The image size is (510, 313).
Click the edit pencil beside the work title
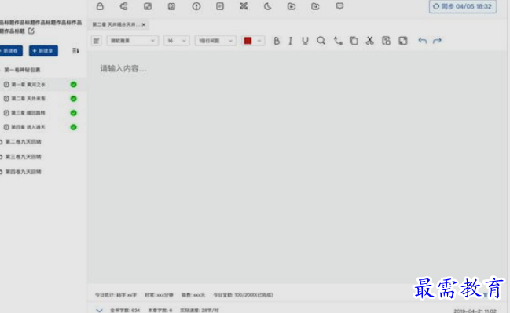[31, 31]
